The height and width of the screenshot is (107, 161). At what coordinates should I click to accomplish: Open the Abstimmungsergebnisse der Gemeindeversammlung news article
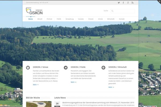(98, 102)
